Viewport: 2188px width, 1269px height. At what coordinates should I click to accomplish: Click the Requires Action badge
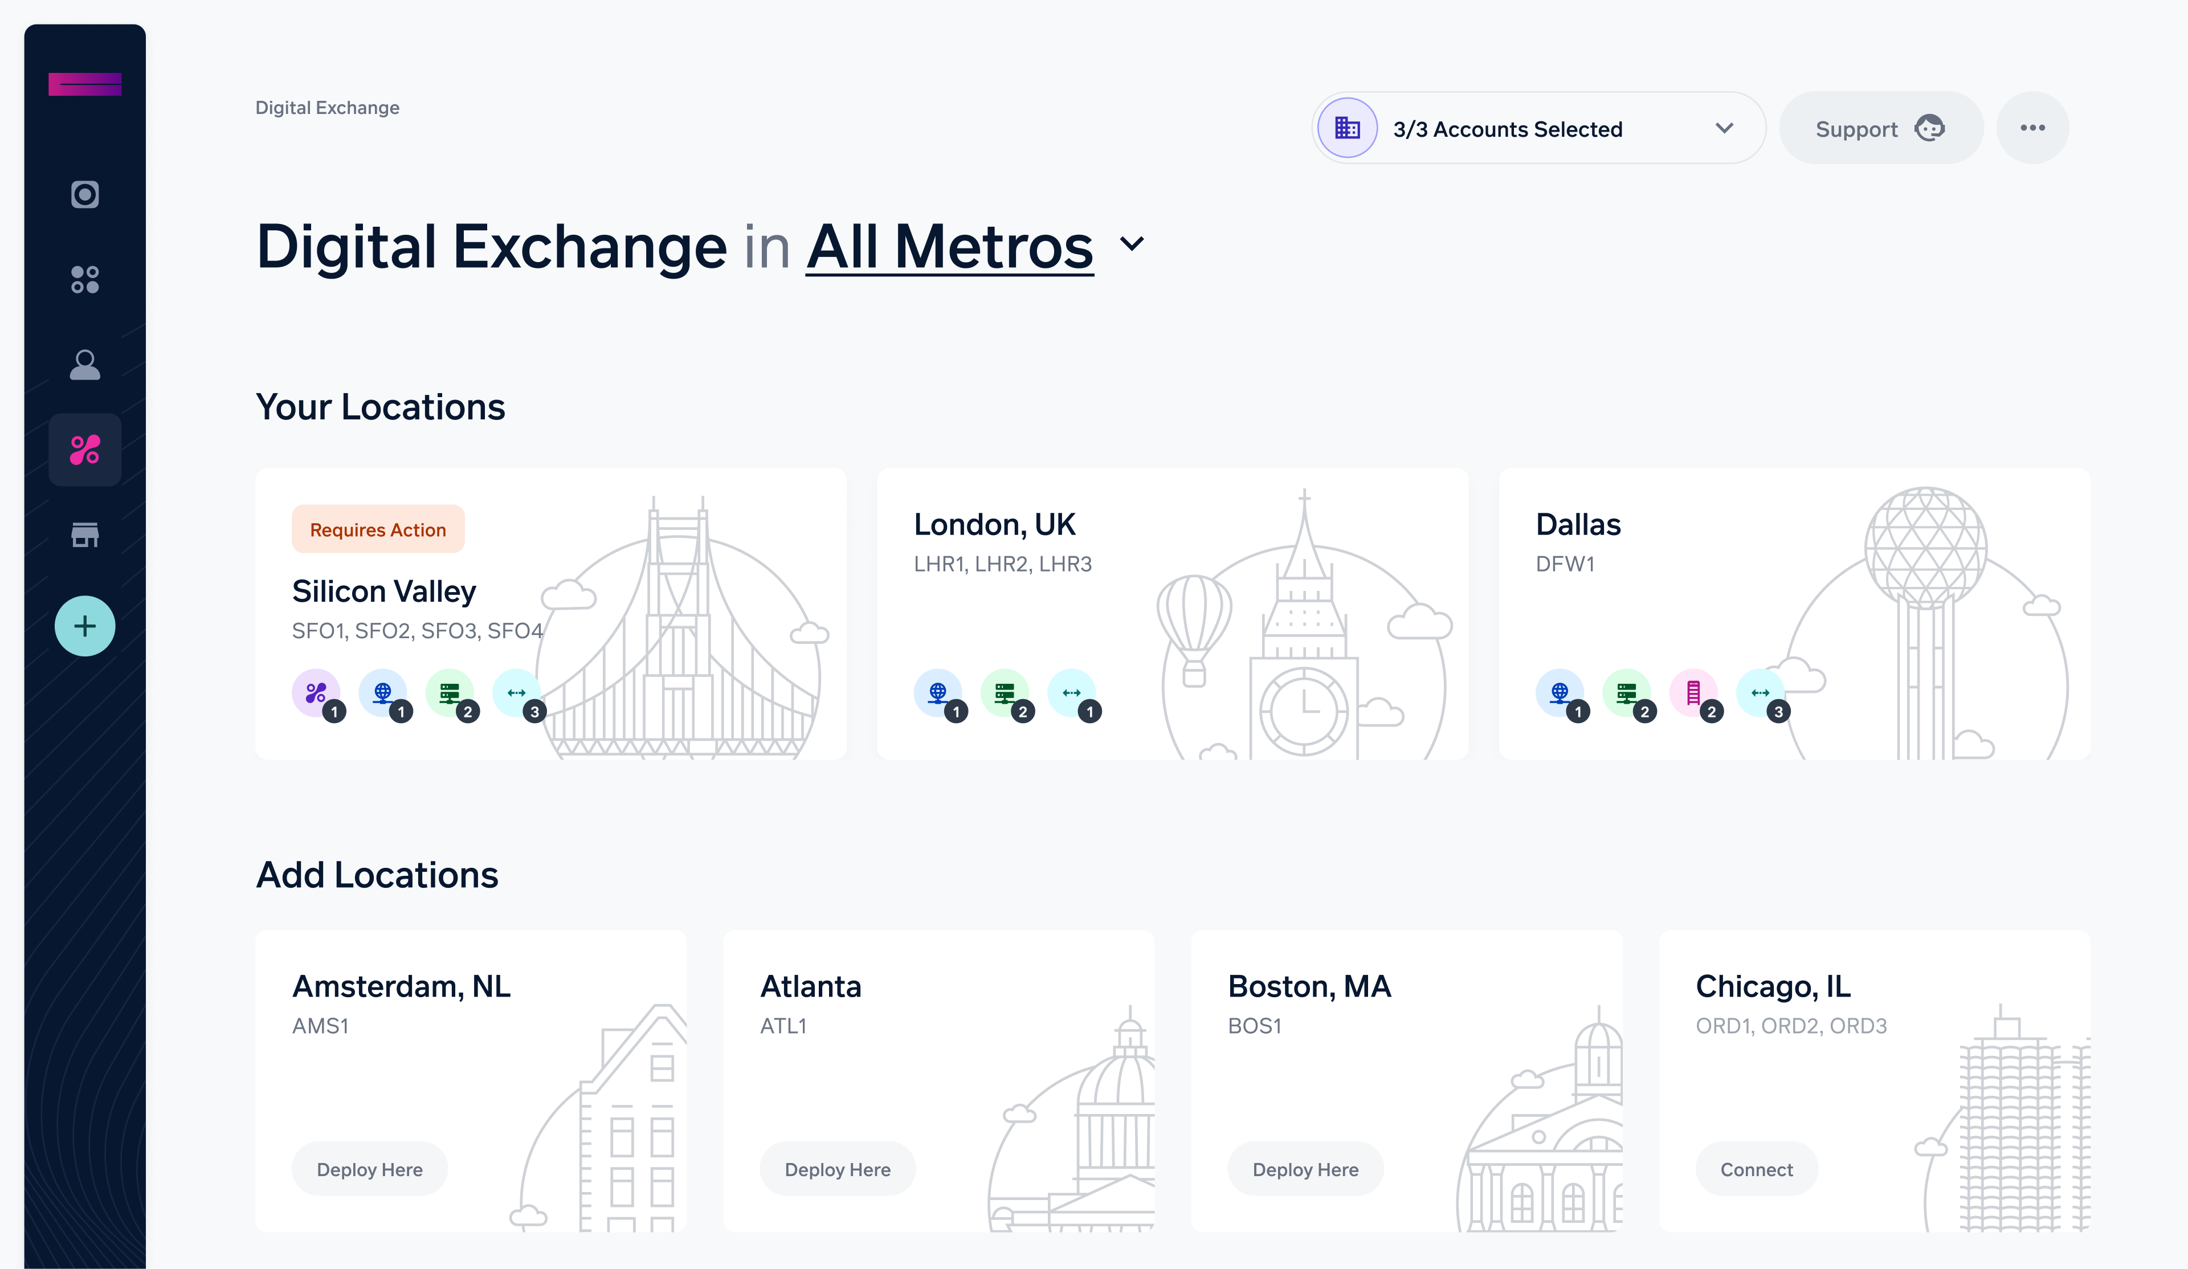coord(378,529)
